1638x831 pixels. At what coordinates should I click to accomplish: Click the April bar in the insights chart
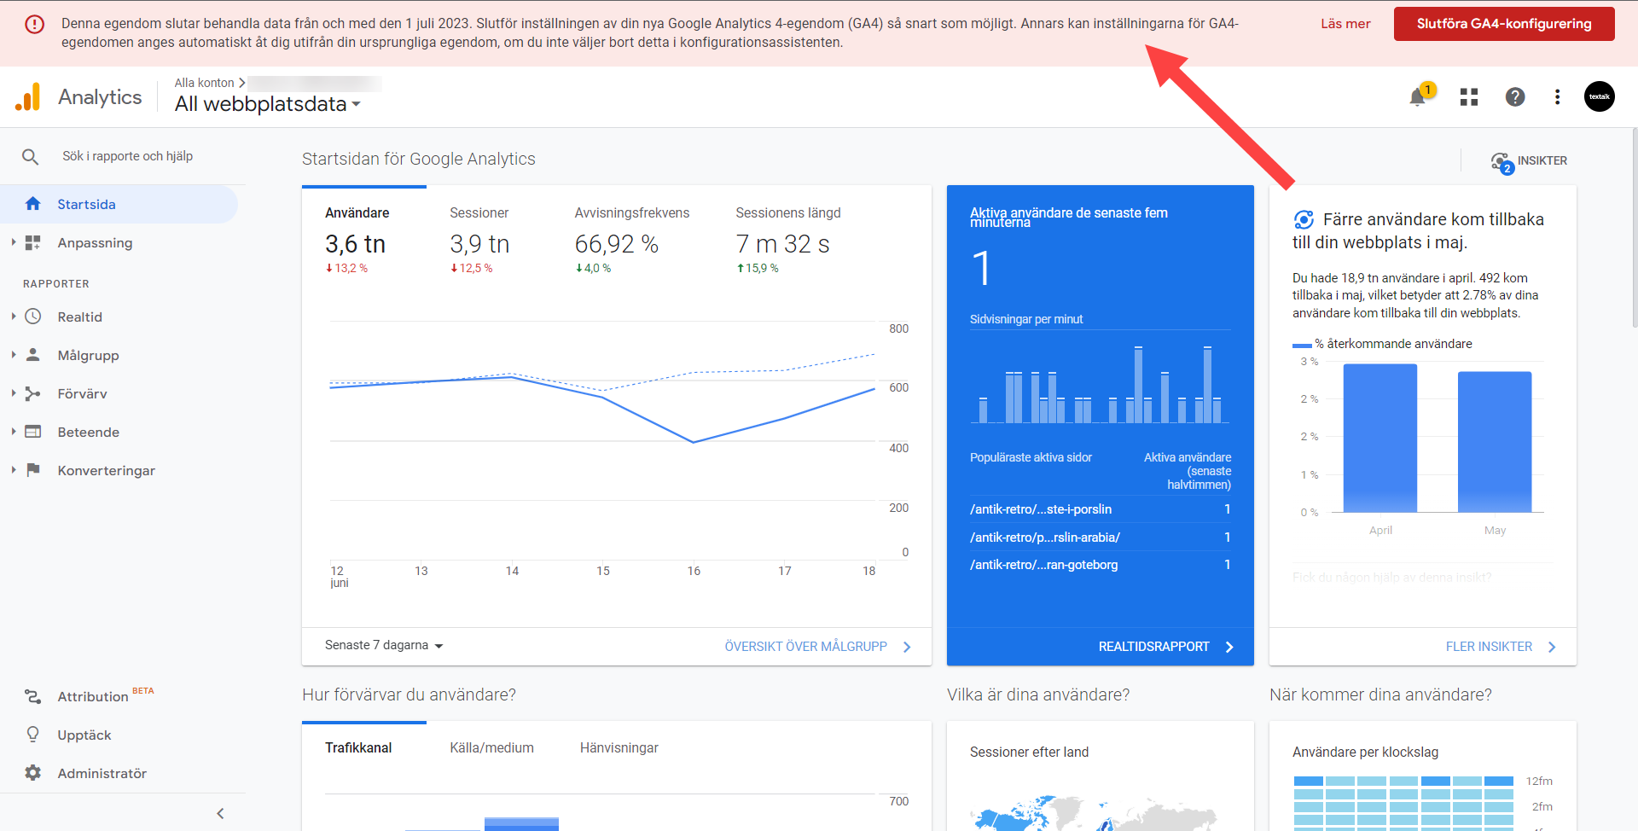click(1380, 438)
